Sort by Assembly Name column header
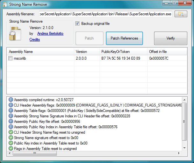 (x=41, y=52)
